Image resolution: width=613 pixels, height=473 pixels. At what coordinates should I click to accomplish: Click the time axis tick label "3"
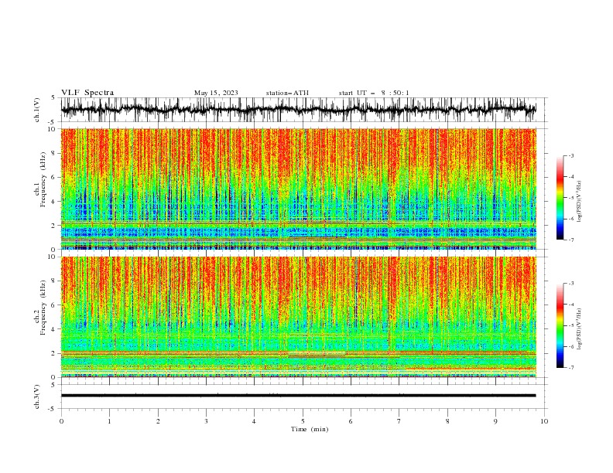206,421
